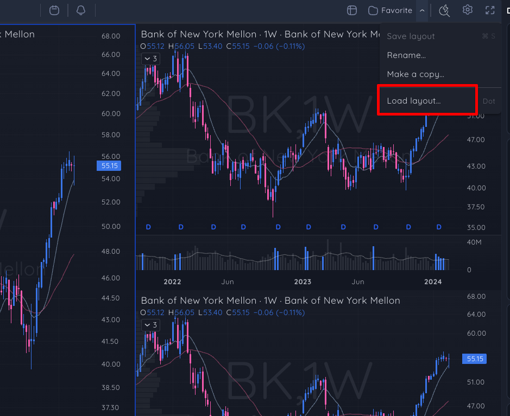Choose Rename... from the layout menu
This screenshot has height=416, width=510.
click(x=440, y=55)
